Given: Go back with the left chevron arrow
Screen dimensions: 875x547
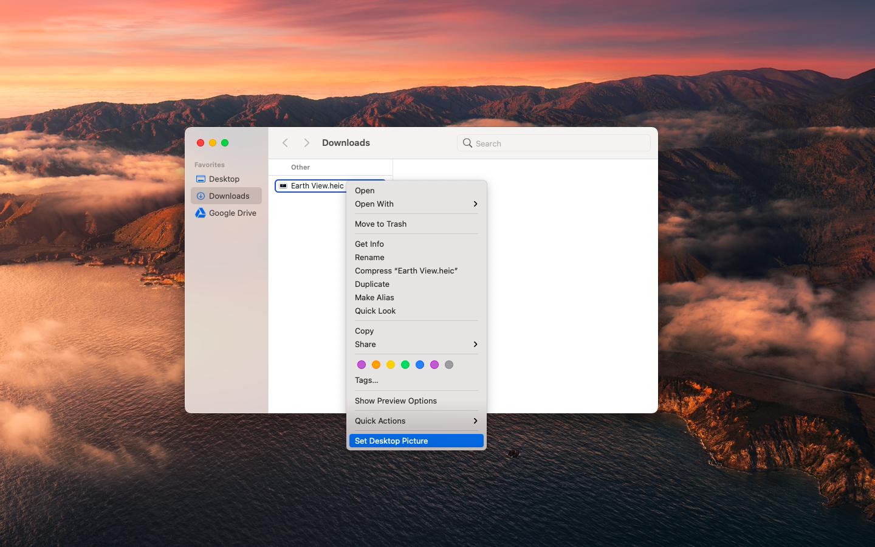Looking at the screenshot, I should tap(285, 143).
